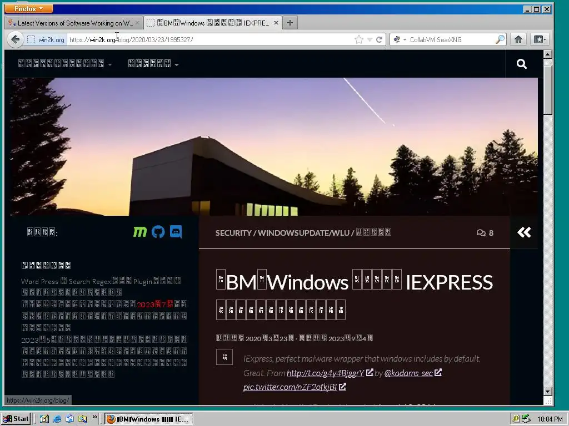Switch to the Latest Versions of Software tab

tap(74, 23)
